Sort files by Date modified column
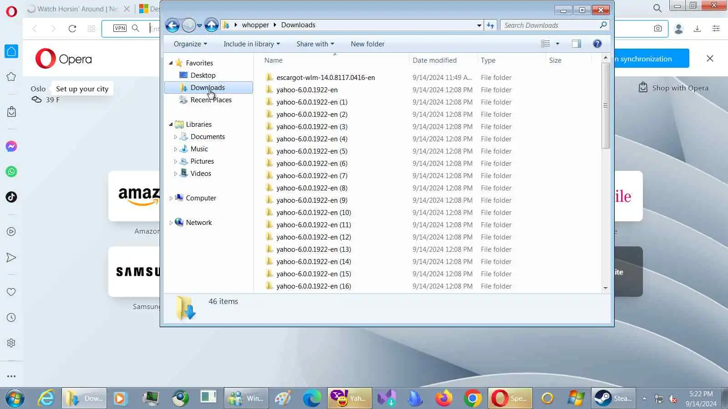The image size is (728, 409). click(x=443, y=60)
